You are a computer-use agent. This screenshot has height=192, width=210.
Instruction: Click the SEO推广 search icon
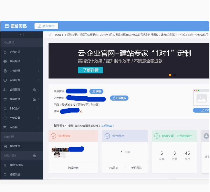pyautogui.click(x=5, y=109)
